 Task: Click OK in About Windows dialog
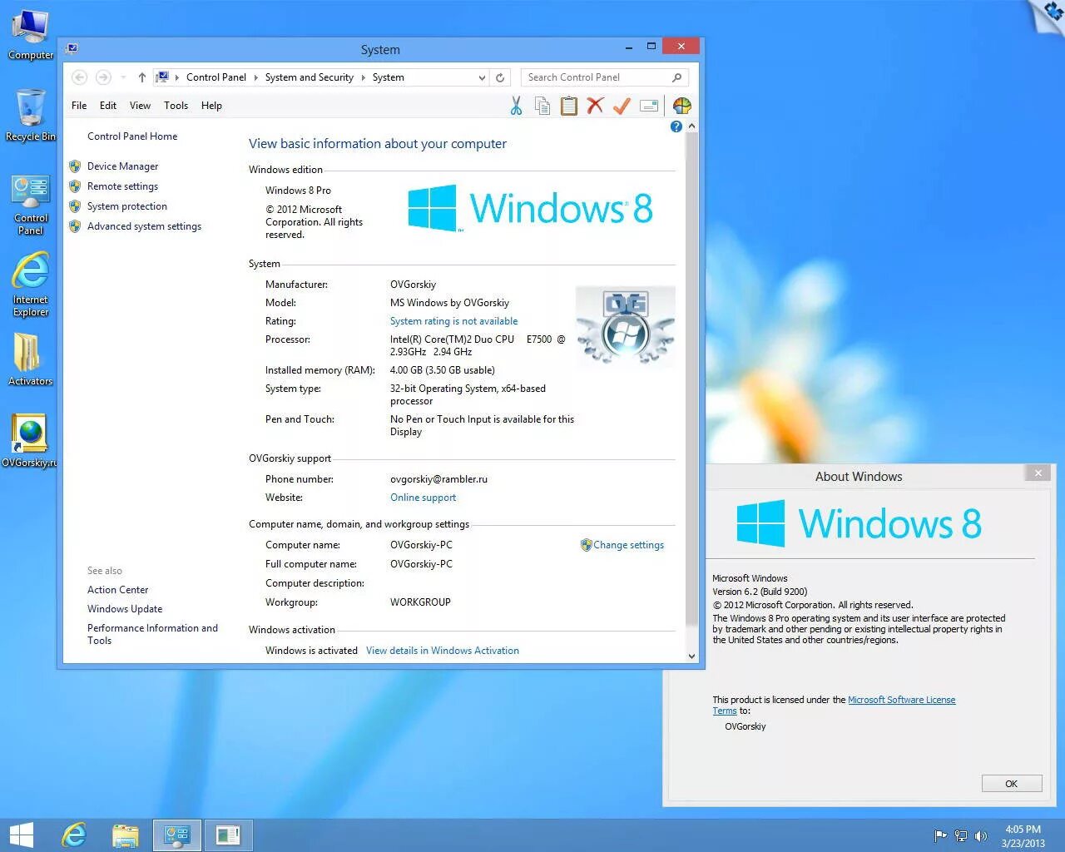tap(1012, 784)
